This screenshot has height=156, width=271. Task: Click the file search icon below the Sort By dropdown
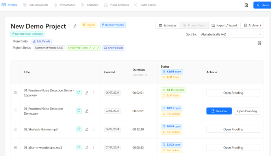pos(260,43)
